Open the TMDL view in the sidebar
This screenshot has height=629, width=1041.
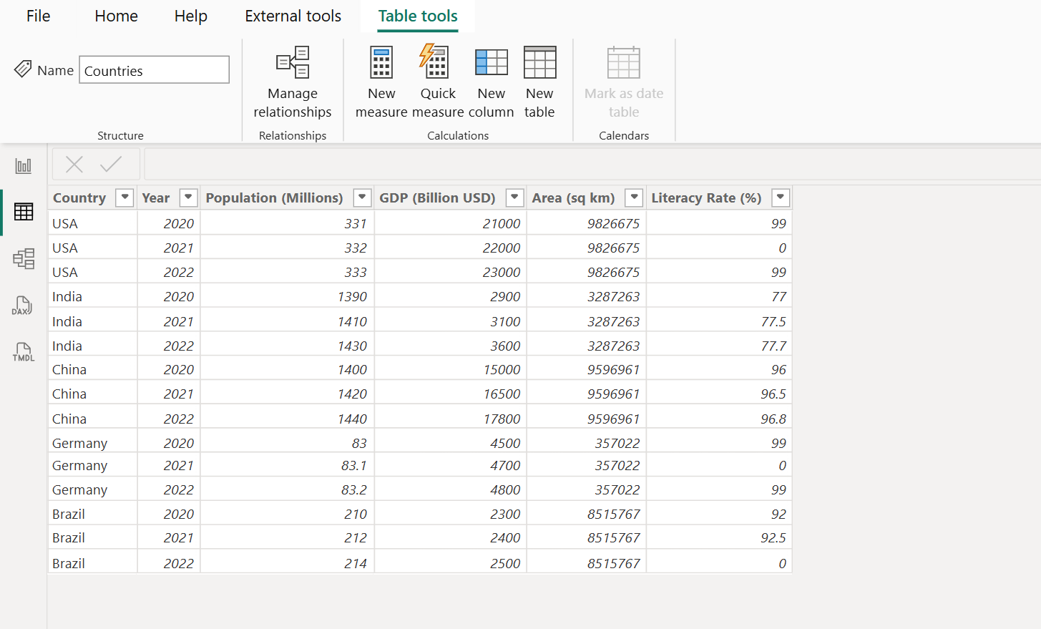point(23,351)
